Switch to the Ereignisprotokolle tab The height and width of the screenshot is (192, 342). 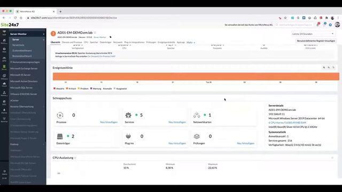click(x=166, y=42)
